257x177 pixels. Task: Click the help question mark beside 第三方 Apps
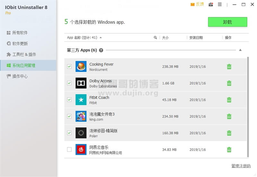pos(101,50)
